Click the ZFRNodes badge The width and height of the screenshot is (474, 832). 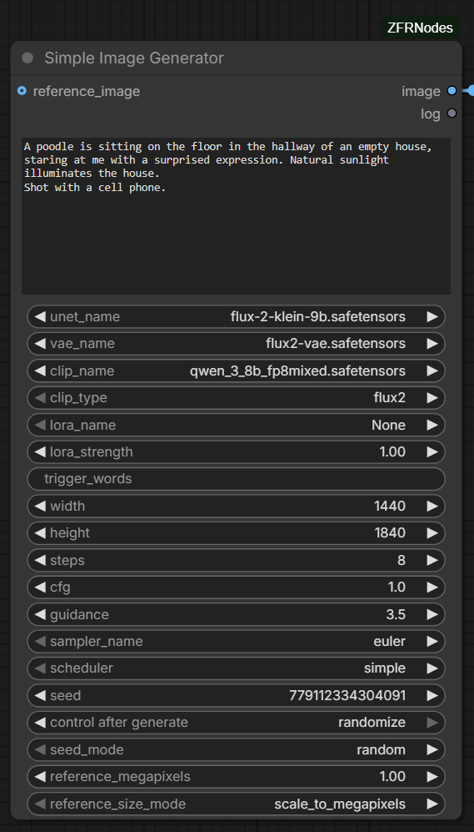click(420, 28)
